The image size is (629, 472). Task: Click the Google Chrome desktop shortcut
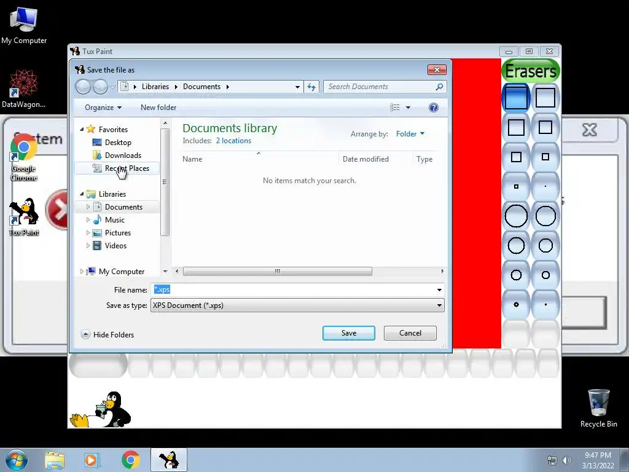point(24,158)
